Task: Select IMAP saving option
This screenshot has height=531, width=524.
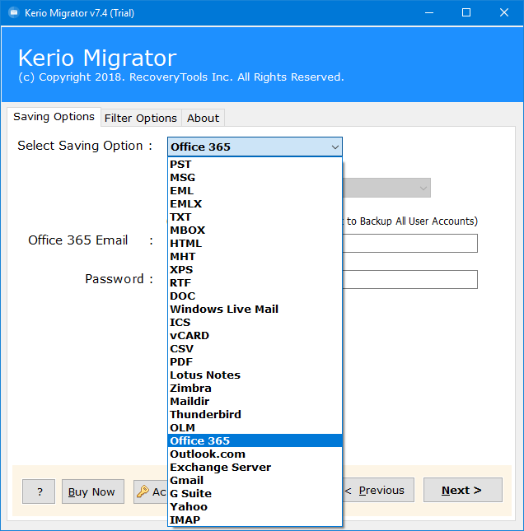Action: click(255, 520)
